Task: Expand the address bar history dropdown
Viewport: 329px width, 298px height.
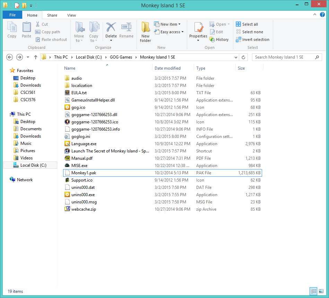Action: (x=236, y=57)
